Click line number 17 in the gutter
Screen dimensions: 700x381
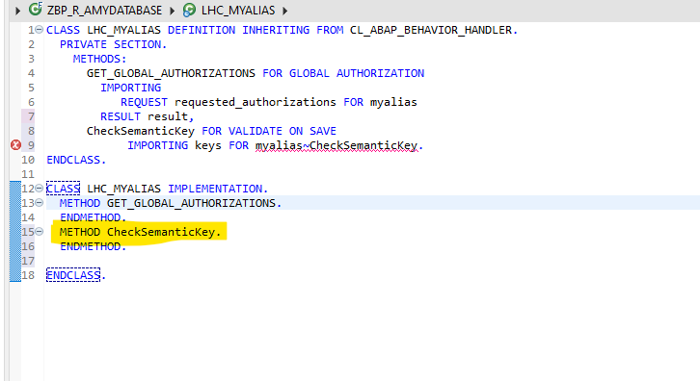(28, 261)
